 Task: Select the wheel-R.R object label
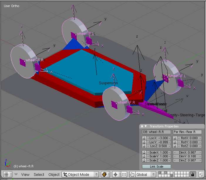pos(35,60)
